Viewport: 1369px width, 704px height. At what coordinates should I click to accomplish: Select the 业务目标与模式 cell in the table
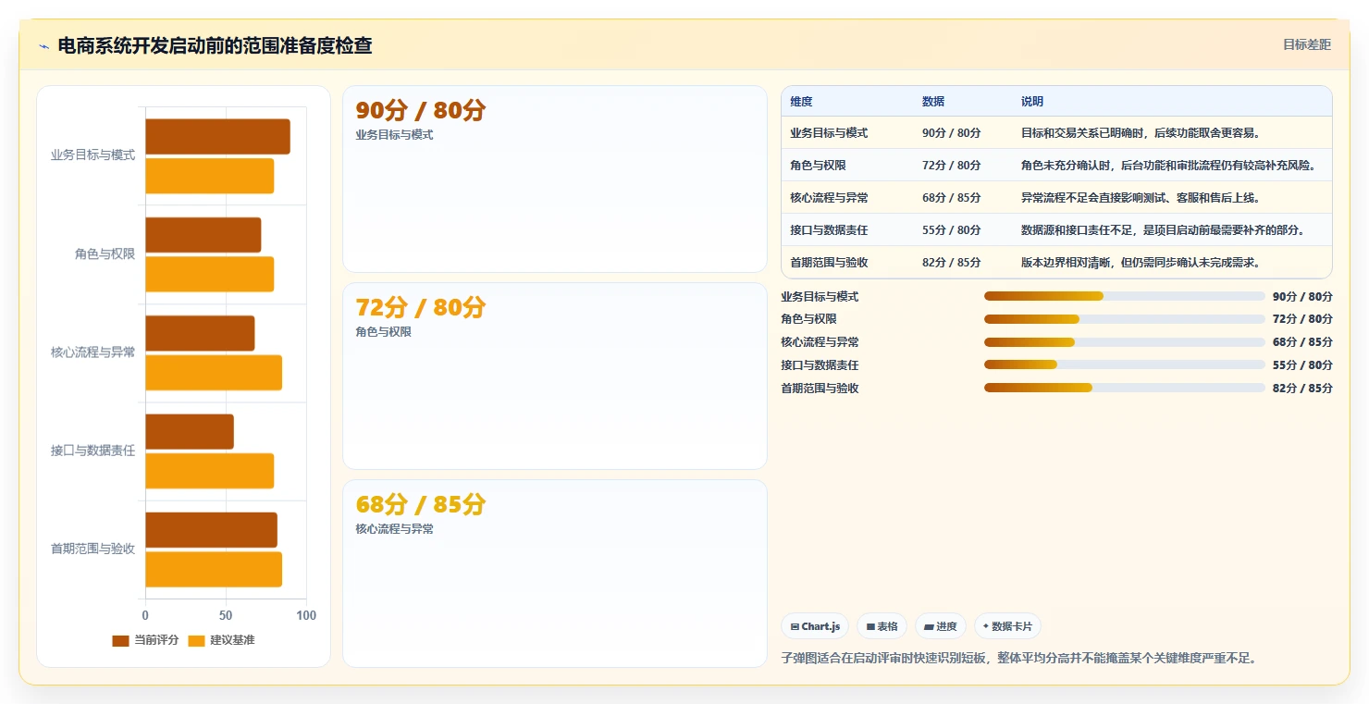tap(829, 133)
